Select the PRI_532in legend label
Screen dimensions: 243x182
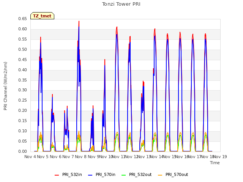[72, 174]
